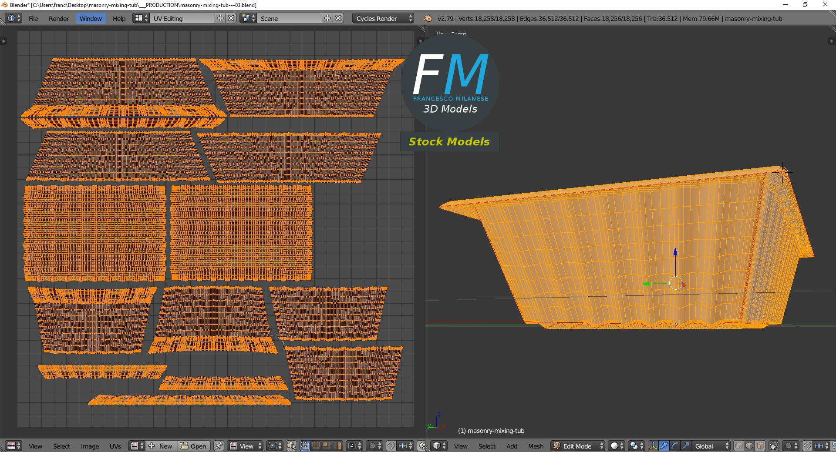Viewport: 836px width, 452px height.
Task: Select the rotate manipulator icon
Action: (x=675, y=446)
